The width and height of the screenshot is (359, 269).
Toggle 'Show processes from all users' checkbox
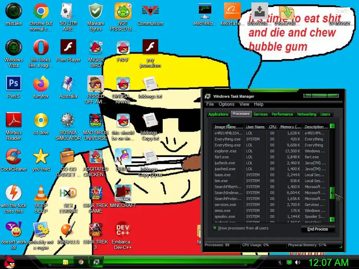pos(215,228)
